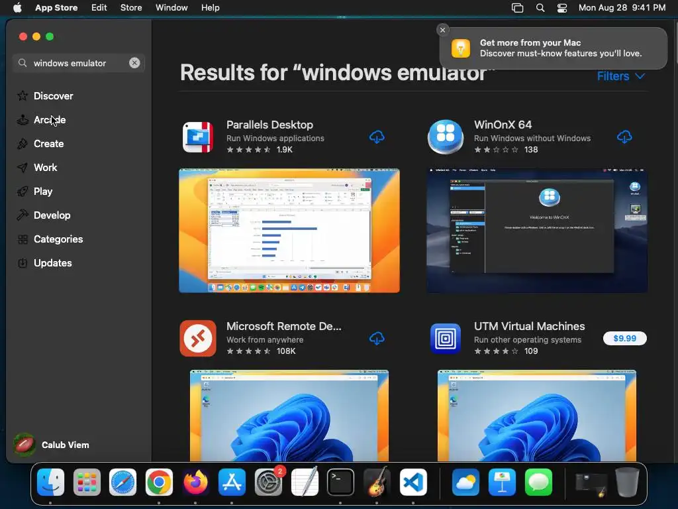Download Parallels Desktop from cloud icon
The width and height of the screenshot is (678, 509).
pos(377,137)
